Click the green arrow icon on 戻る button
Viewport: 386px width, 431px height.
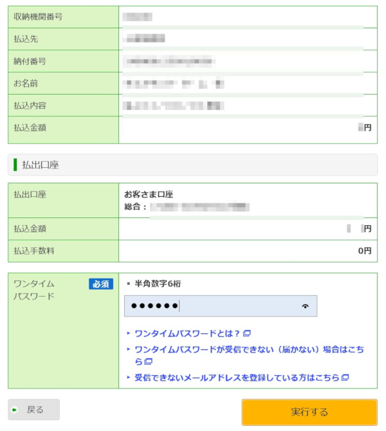point(14,410)
